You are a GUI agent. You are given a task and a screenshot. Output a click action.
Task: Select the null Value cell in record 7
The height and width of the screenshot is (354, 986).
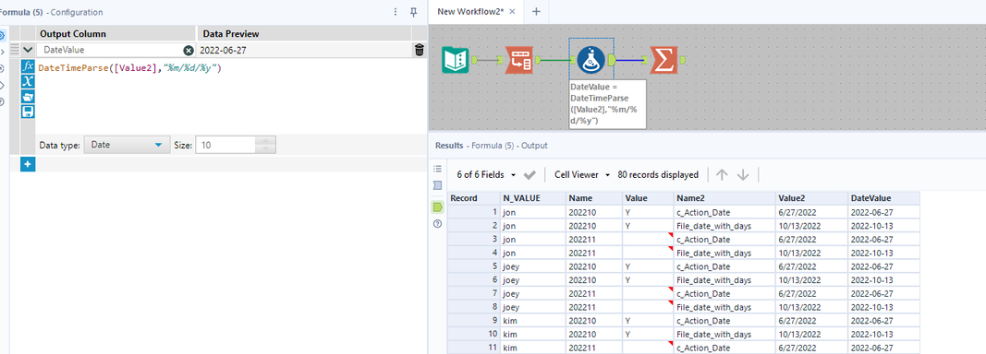pyautogui.click(x=648, y=293)
